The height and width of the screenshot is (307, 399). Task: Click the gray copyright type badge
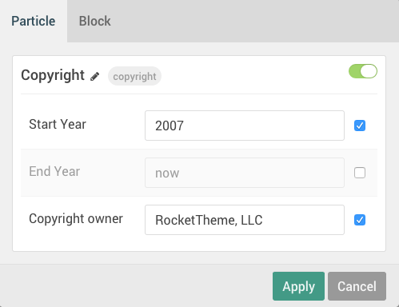click(x=134, y=76)
